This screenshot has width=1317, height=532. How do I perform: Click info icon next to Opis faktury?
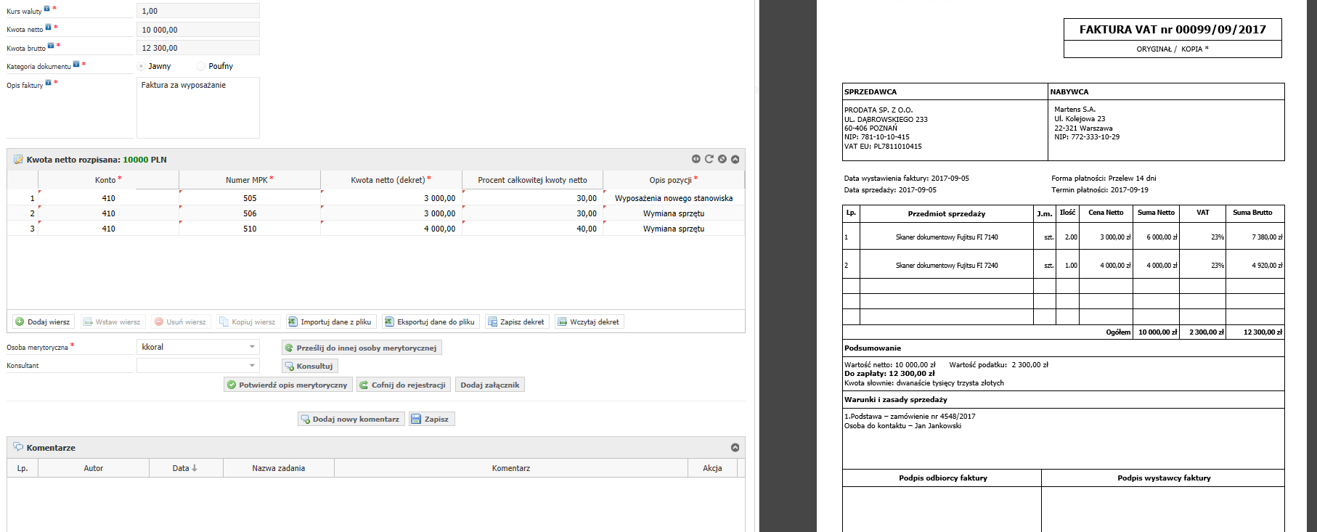49,83
